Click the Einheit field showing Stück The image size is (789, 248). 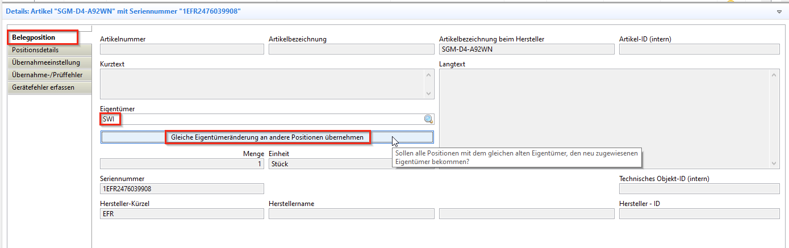tap(329, 163)
